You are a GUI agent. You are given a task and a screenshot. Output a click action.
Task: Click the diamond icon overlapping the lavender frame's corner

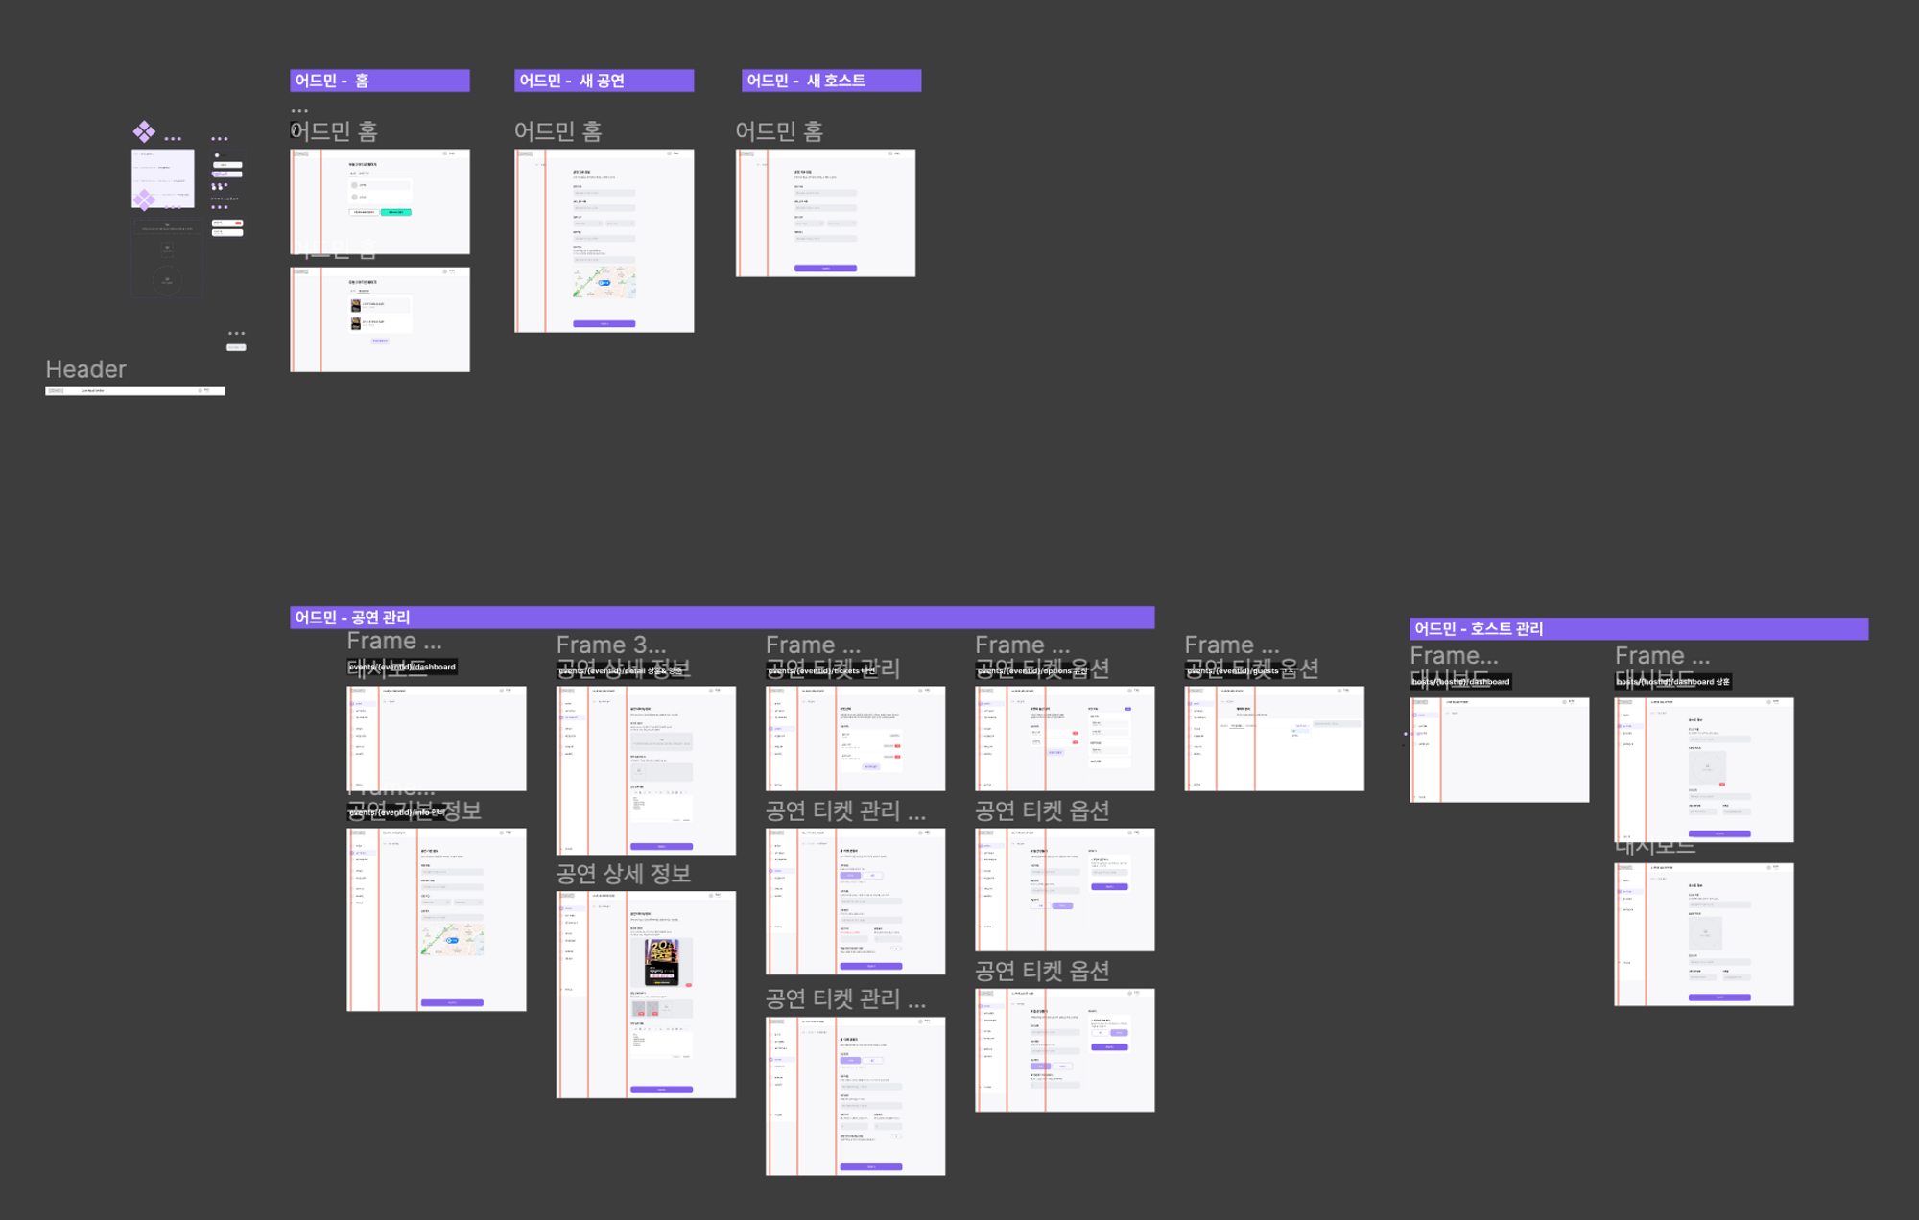click(144, 199)
